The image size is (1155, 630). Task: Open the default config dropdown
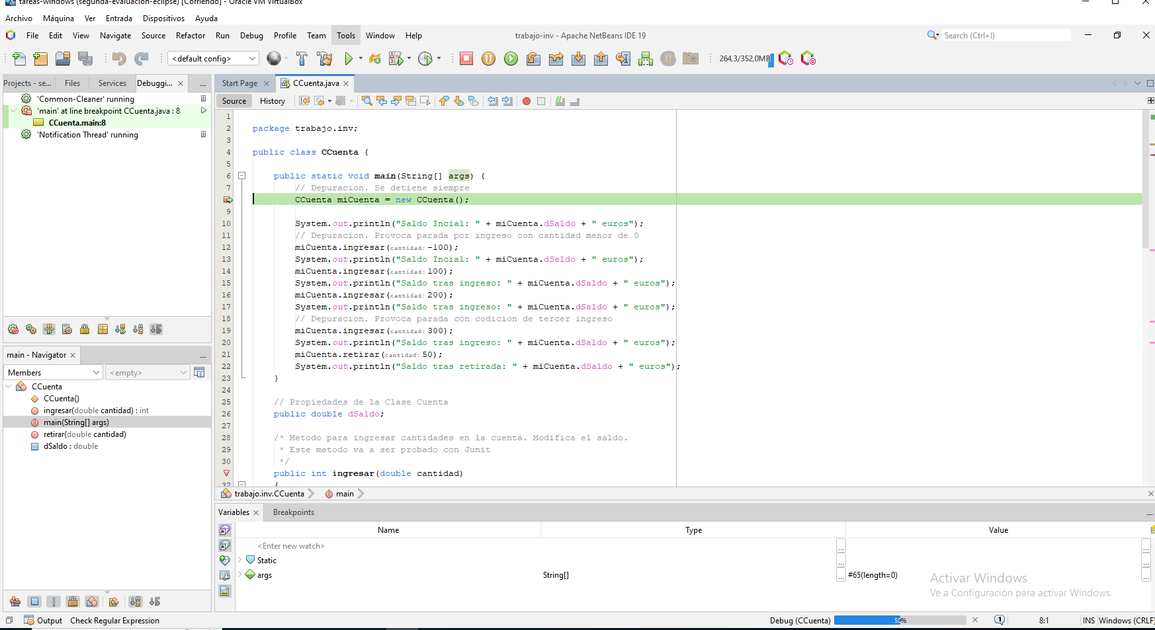pos(213,59)
